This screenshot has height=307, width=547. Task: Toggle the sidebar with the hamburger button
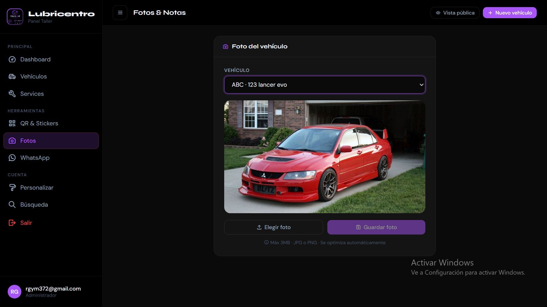point(120,13)
